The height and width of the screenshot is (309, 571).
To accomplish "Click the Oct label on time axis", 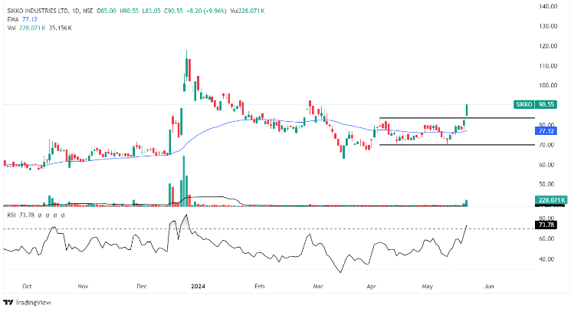I will (x=26, y=285).
